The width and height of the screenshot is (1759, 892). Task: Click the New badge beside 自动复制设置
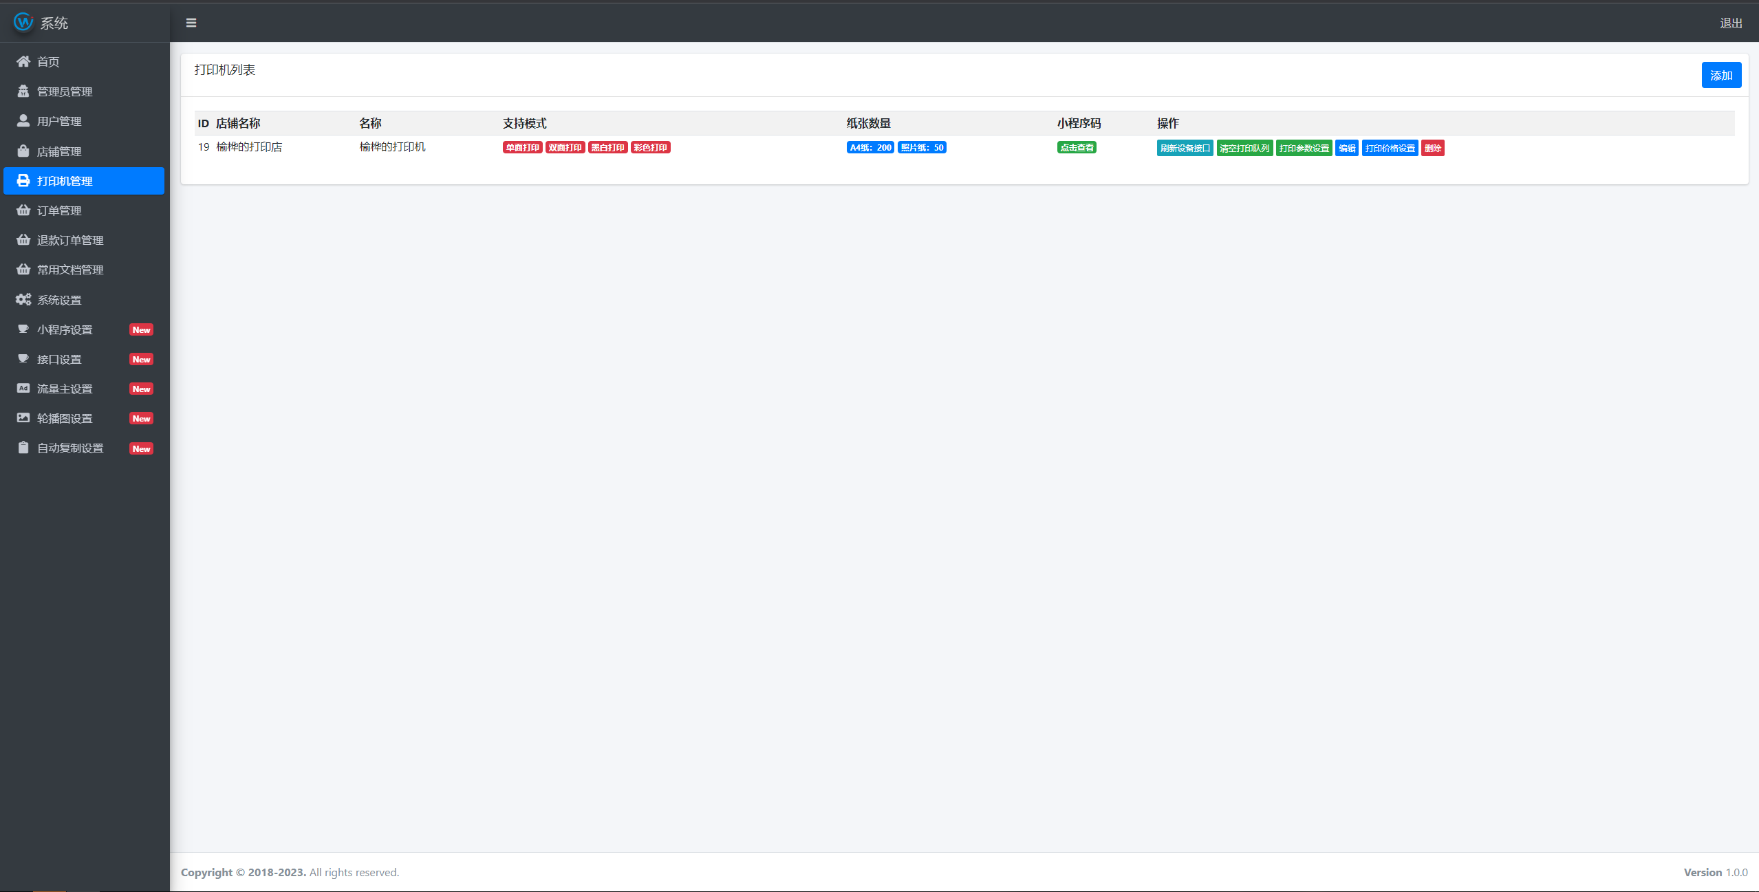coord(141,448)
